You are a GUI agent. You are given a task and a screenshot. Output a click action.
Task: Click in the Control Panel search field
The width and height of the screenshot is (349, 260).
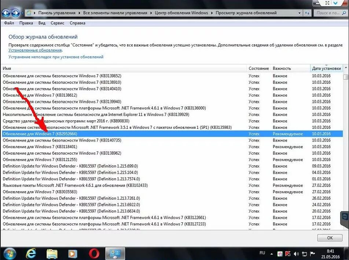click(330, 13)
